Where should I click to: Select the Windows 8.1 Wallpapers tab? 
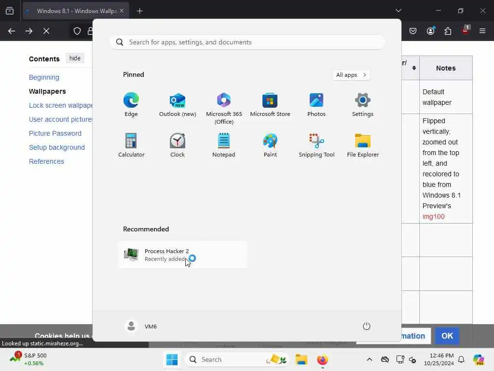point(76,11)
